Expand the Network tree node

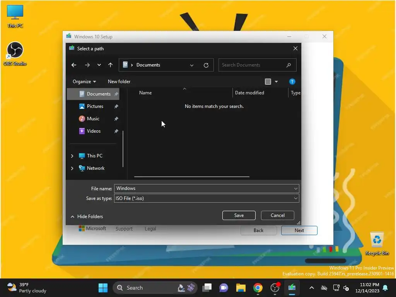pyautogui.click(x=72, y=168)
